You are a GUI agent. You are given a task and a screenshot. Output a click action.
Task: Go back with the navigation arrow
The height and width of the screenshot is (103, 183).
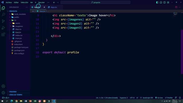click(54, 3)
